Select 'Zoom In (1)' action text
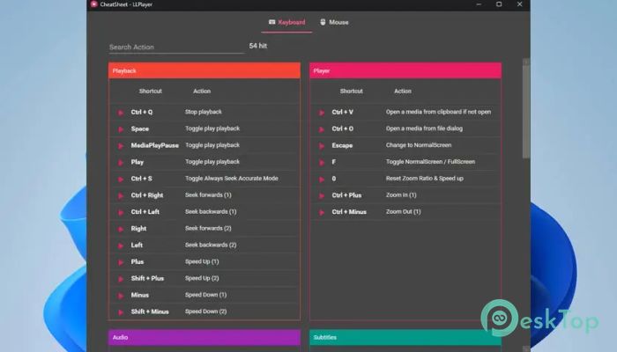The width and height of the screenshot is (617, 352). tap(401, 194)
